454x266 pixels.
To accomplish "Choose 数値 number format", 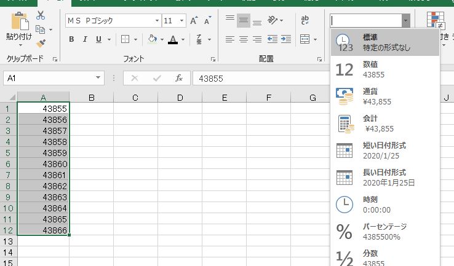I will click(385, 69).
